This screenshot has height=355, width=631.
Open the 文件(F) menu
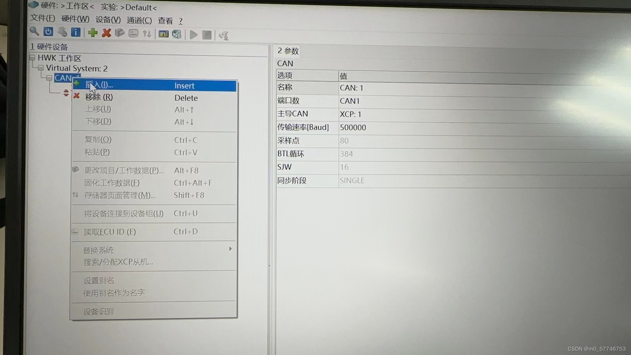tap(43, 18)
